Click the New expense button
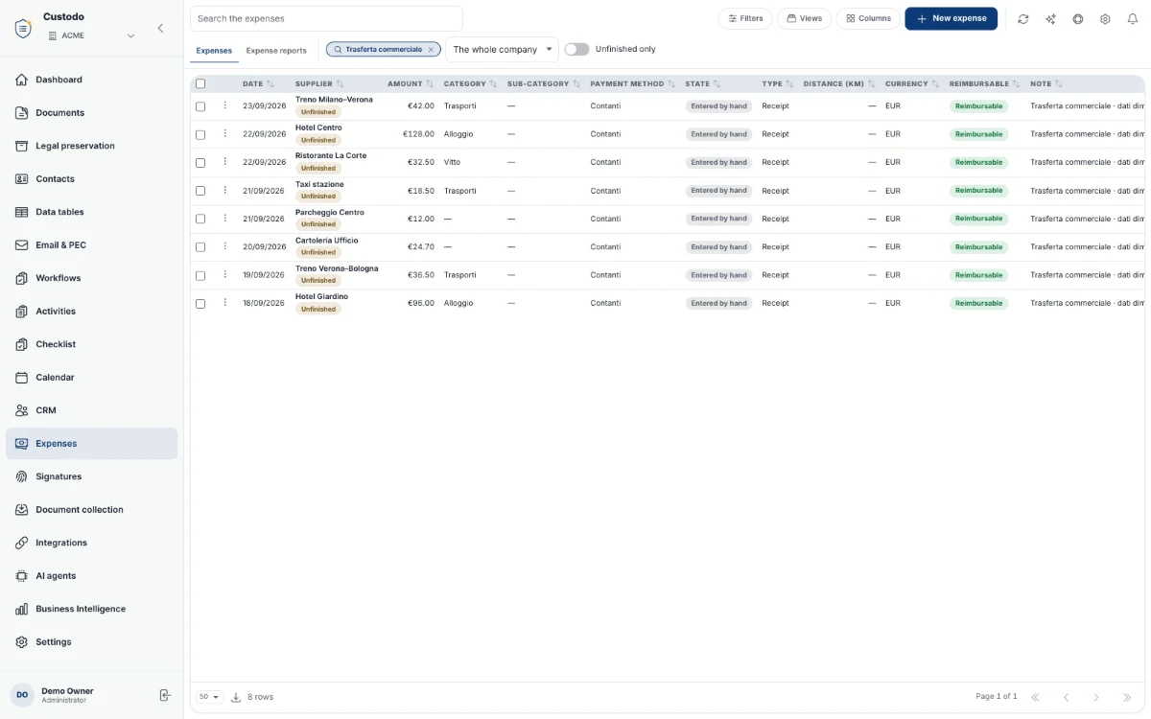The image size is (1151, 719). click(x=951, y=18)
